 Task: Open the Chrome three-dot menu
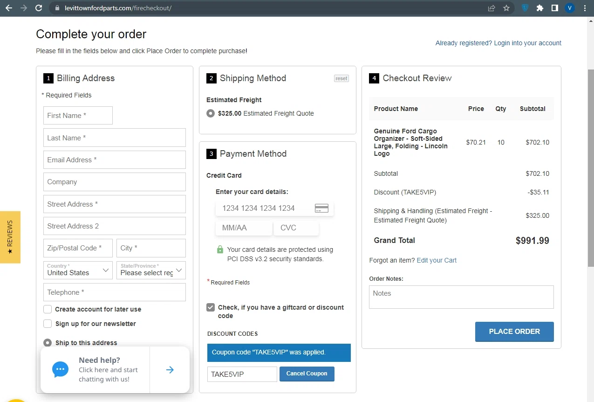coord(585,8)
